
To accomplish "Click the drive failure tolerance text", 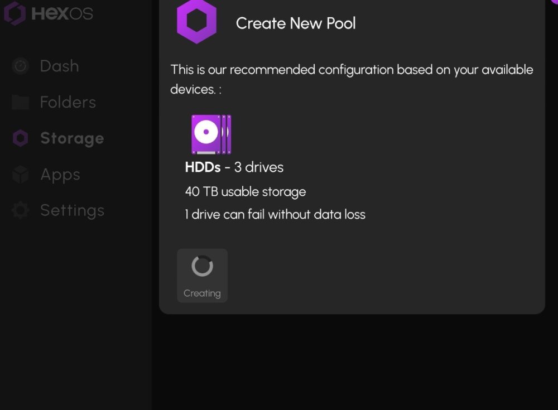I will pyautogui.click(x=275, y=215).
